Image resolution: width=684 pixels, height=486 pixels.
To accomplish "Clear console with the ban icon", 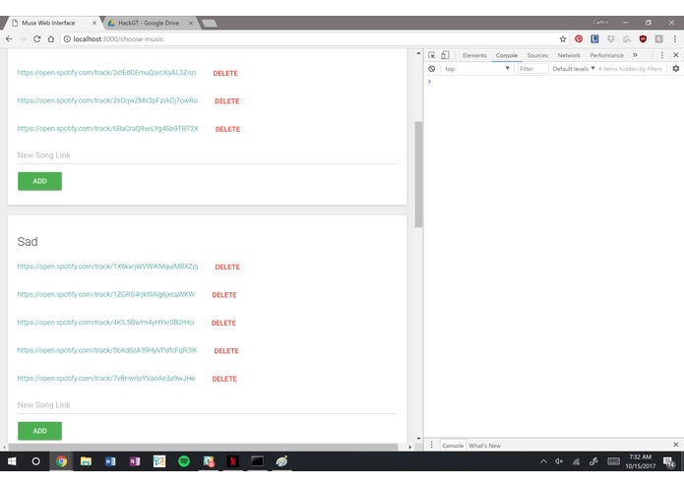I will tap(431, 69).
